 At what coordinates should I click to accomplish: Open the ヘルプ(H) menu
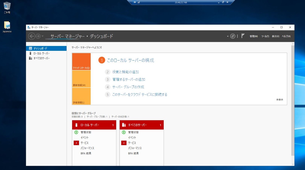pyautogui.click(x=286, y=36)
